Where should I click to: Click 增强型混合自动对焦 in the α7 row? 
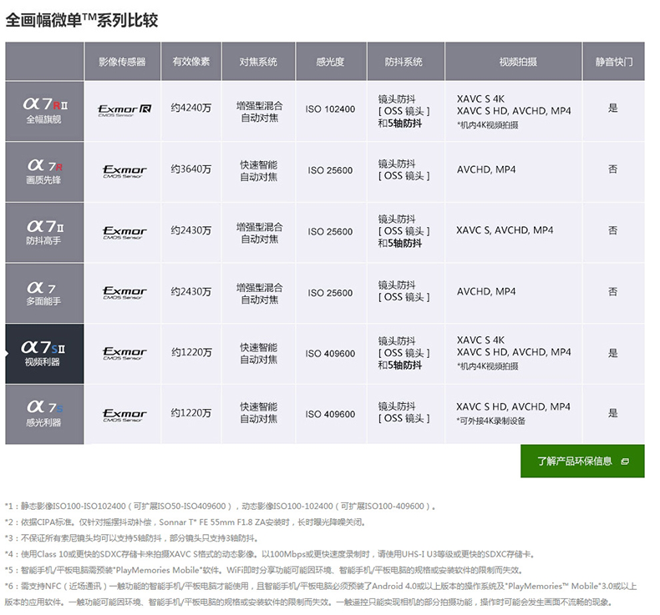pos(259,294)
